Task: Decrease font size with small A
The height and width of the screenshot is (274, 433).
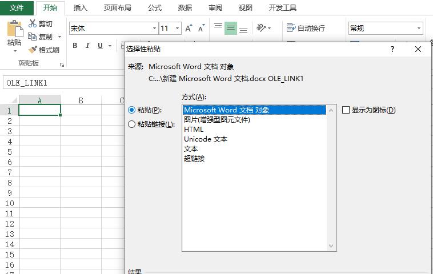Action: click(x=202, y=28)
